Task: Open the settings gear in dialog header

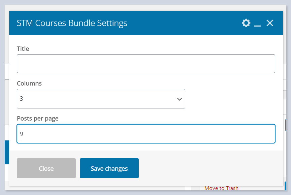Action: [246, 23]
